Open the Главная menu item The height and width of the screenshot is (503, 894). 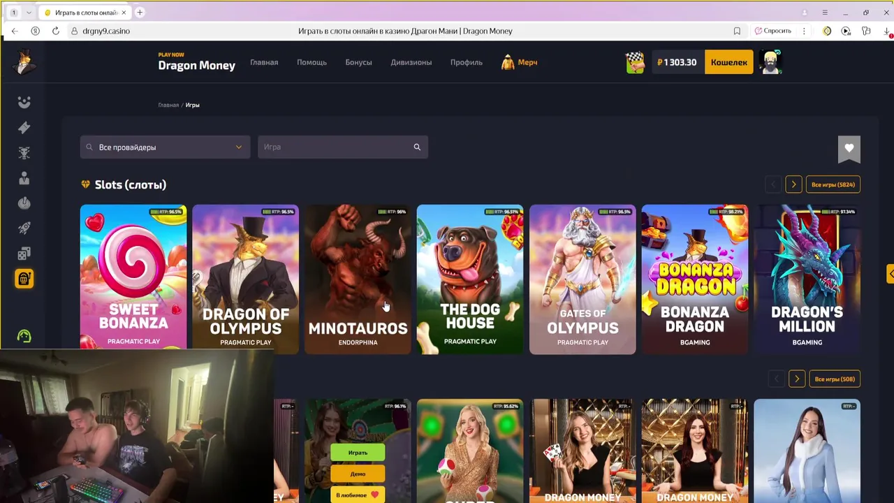click(x=264, y=62)
